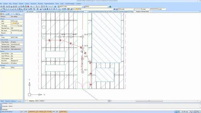Click the horizontal scrollbar thumb under the drawing
This screenshot has height=113, width=201.
pos(149,101)
